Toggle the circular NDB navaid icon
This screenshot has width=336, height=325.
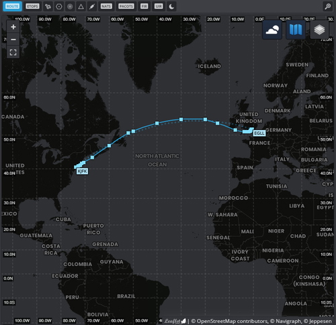point(70,6)
